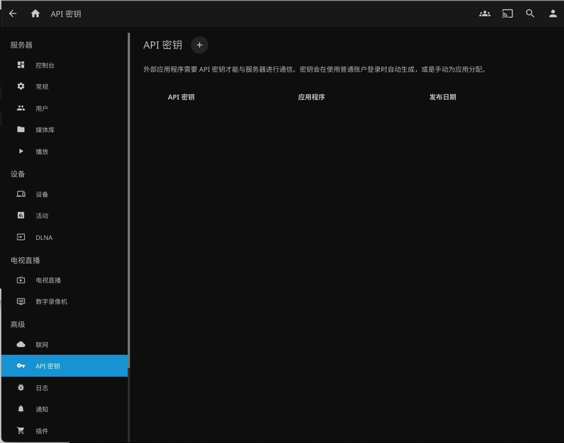
Task: Open the user profile icon
Action: [553, 14]
